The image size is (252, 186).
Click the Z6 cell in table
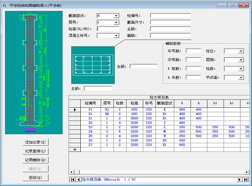(90, 140)
